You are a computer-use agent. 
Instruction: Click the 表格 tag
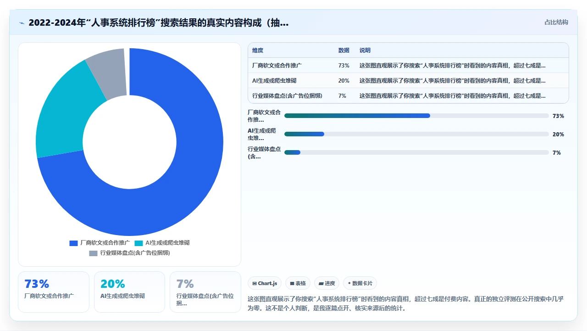(298, 284)
